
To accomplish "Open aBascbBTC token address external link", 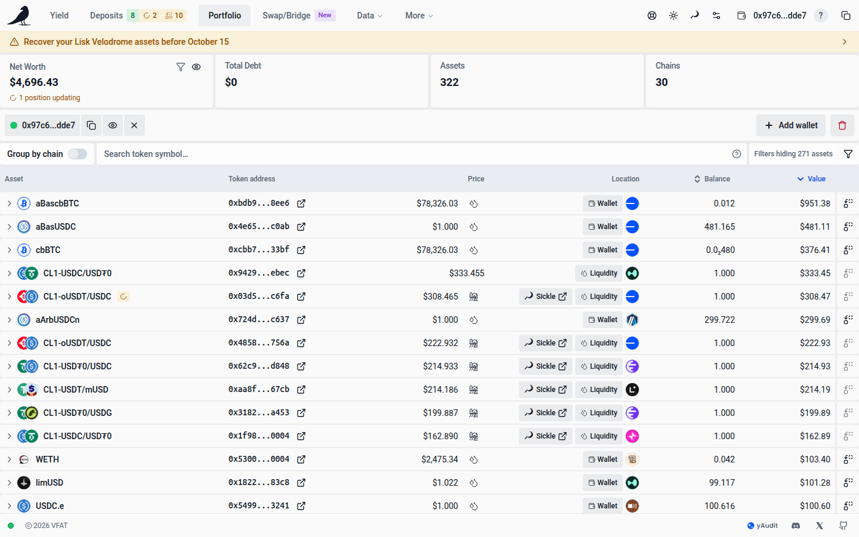I will click(301, 203).
